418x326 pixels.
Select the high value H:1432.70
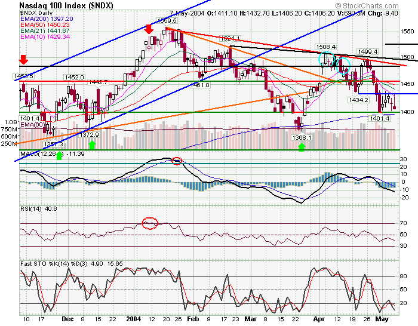coord(254,13)
